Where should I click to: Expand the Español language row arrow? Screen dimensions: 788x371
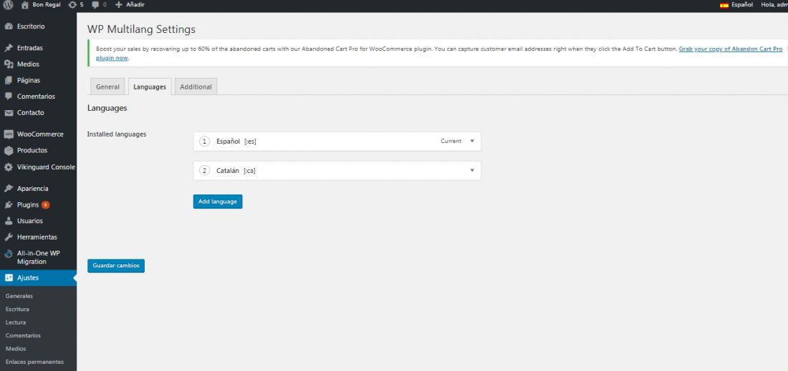(472, 141)
